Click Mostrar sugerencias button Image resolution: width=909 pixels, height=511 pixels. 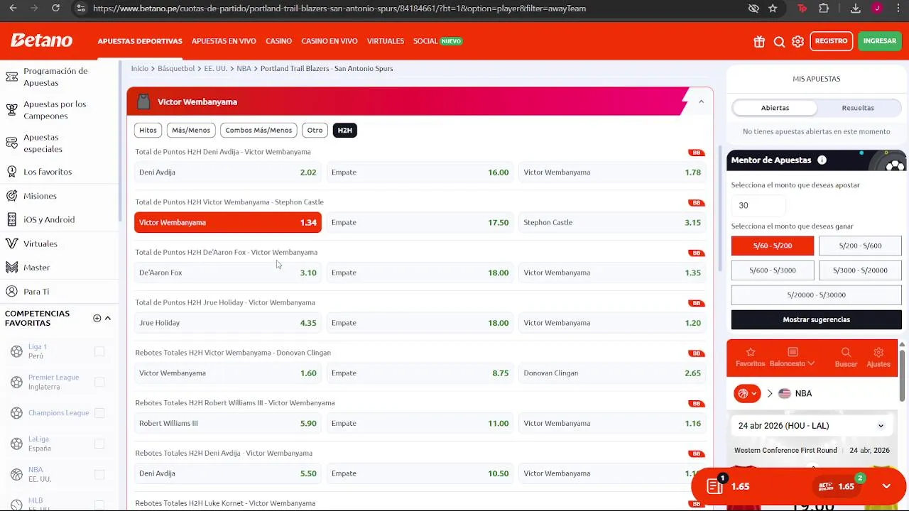(x=816, y=319)
